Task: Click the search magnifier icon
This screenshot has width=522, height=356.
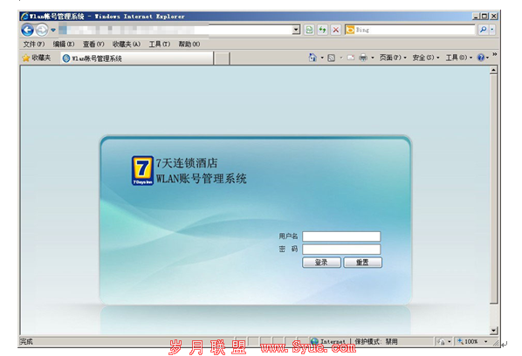Action: (x=483, y=30)
